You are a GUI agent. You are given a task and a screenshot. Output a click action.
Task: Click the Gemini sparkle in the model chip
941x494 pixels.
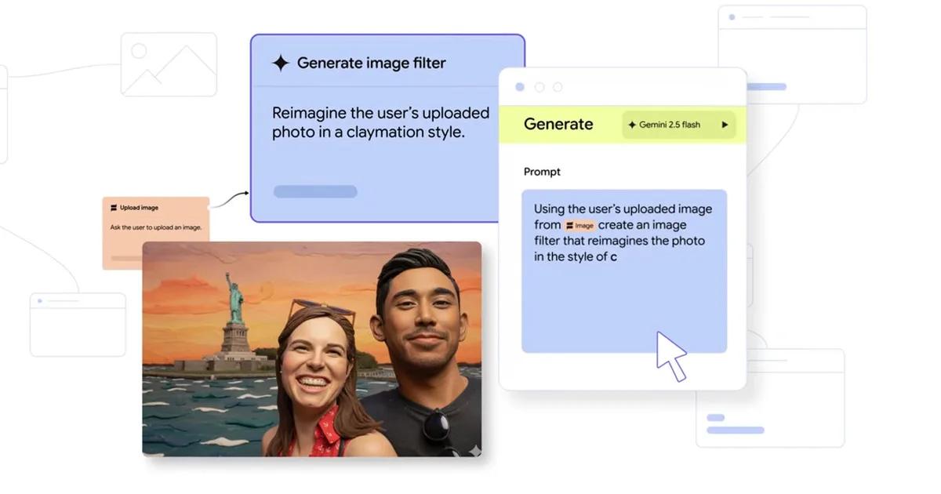[632, 125]
